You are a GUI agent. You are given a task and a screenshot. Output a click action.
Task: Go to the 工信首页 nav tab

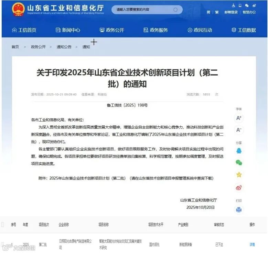click(24, 30)
